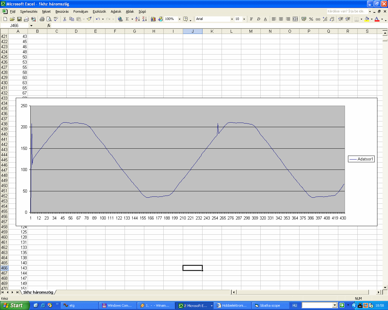
Task: Align text left
Action: coord(274,19)
